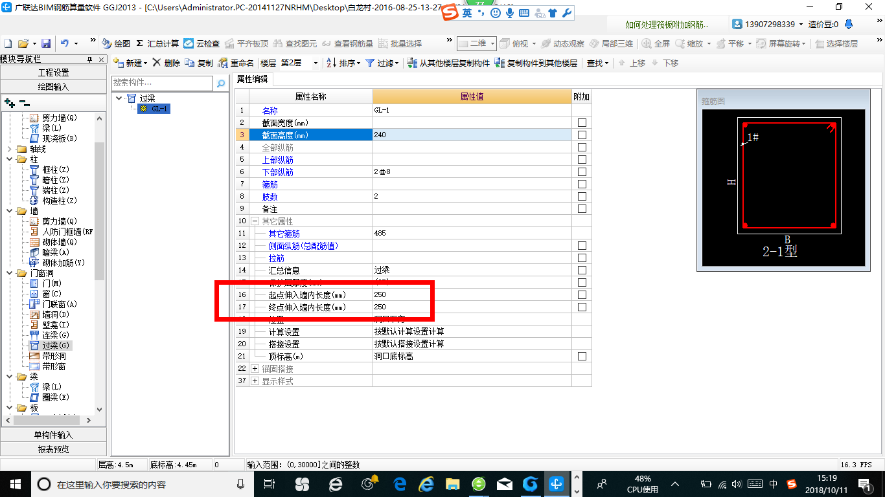Open the Edge browser from taskbar
The height and width of the screenshot is (497, 885).
tap(399, 483)
